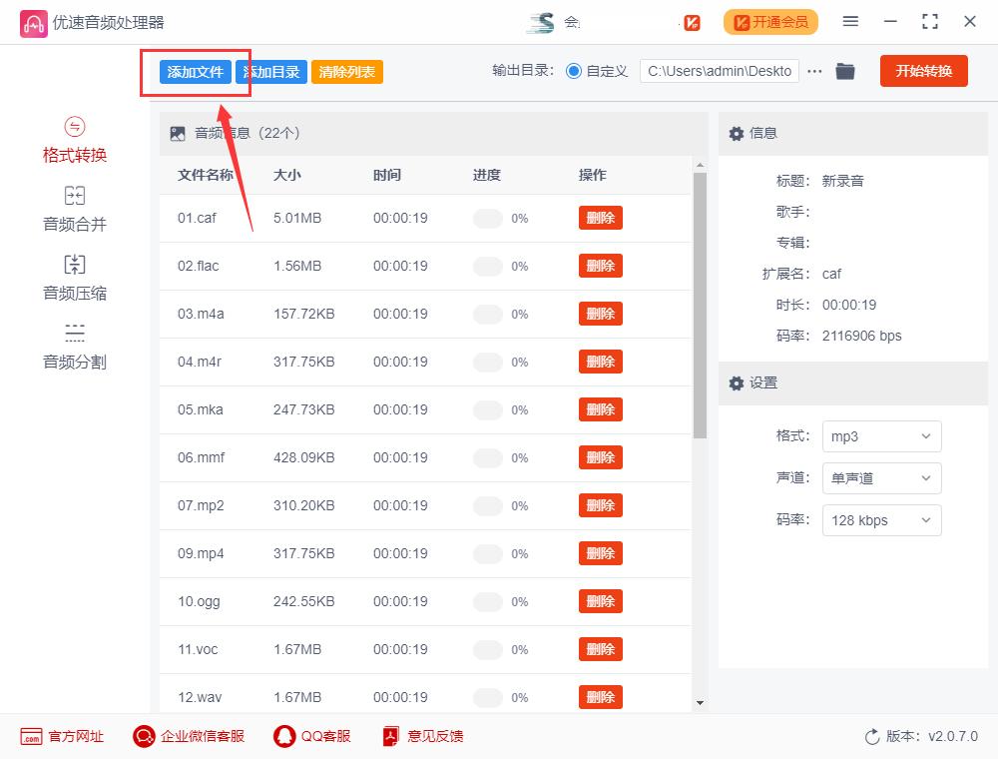打开声道下拉框
Screen dimensions: 998x759
coord(881,478)
